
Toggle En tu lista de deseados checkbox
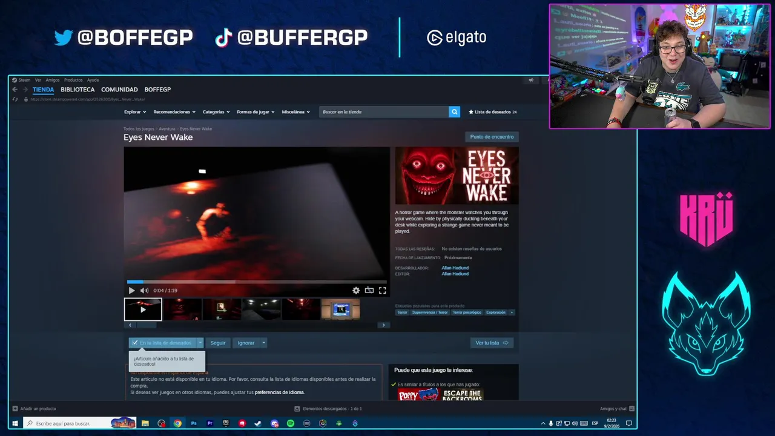point(135,343)
